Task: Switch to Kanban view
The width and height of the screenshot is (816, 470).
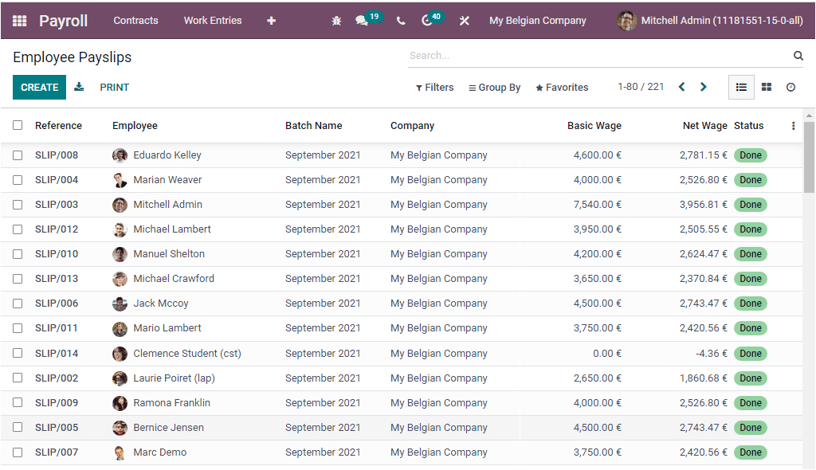Action: 766,87
